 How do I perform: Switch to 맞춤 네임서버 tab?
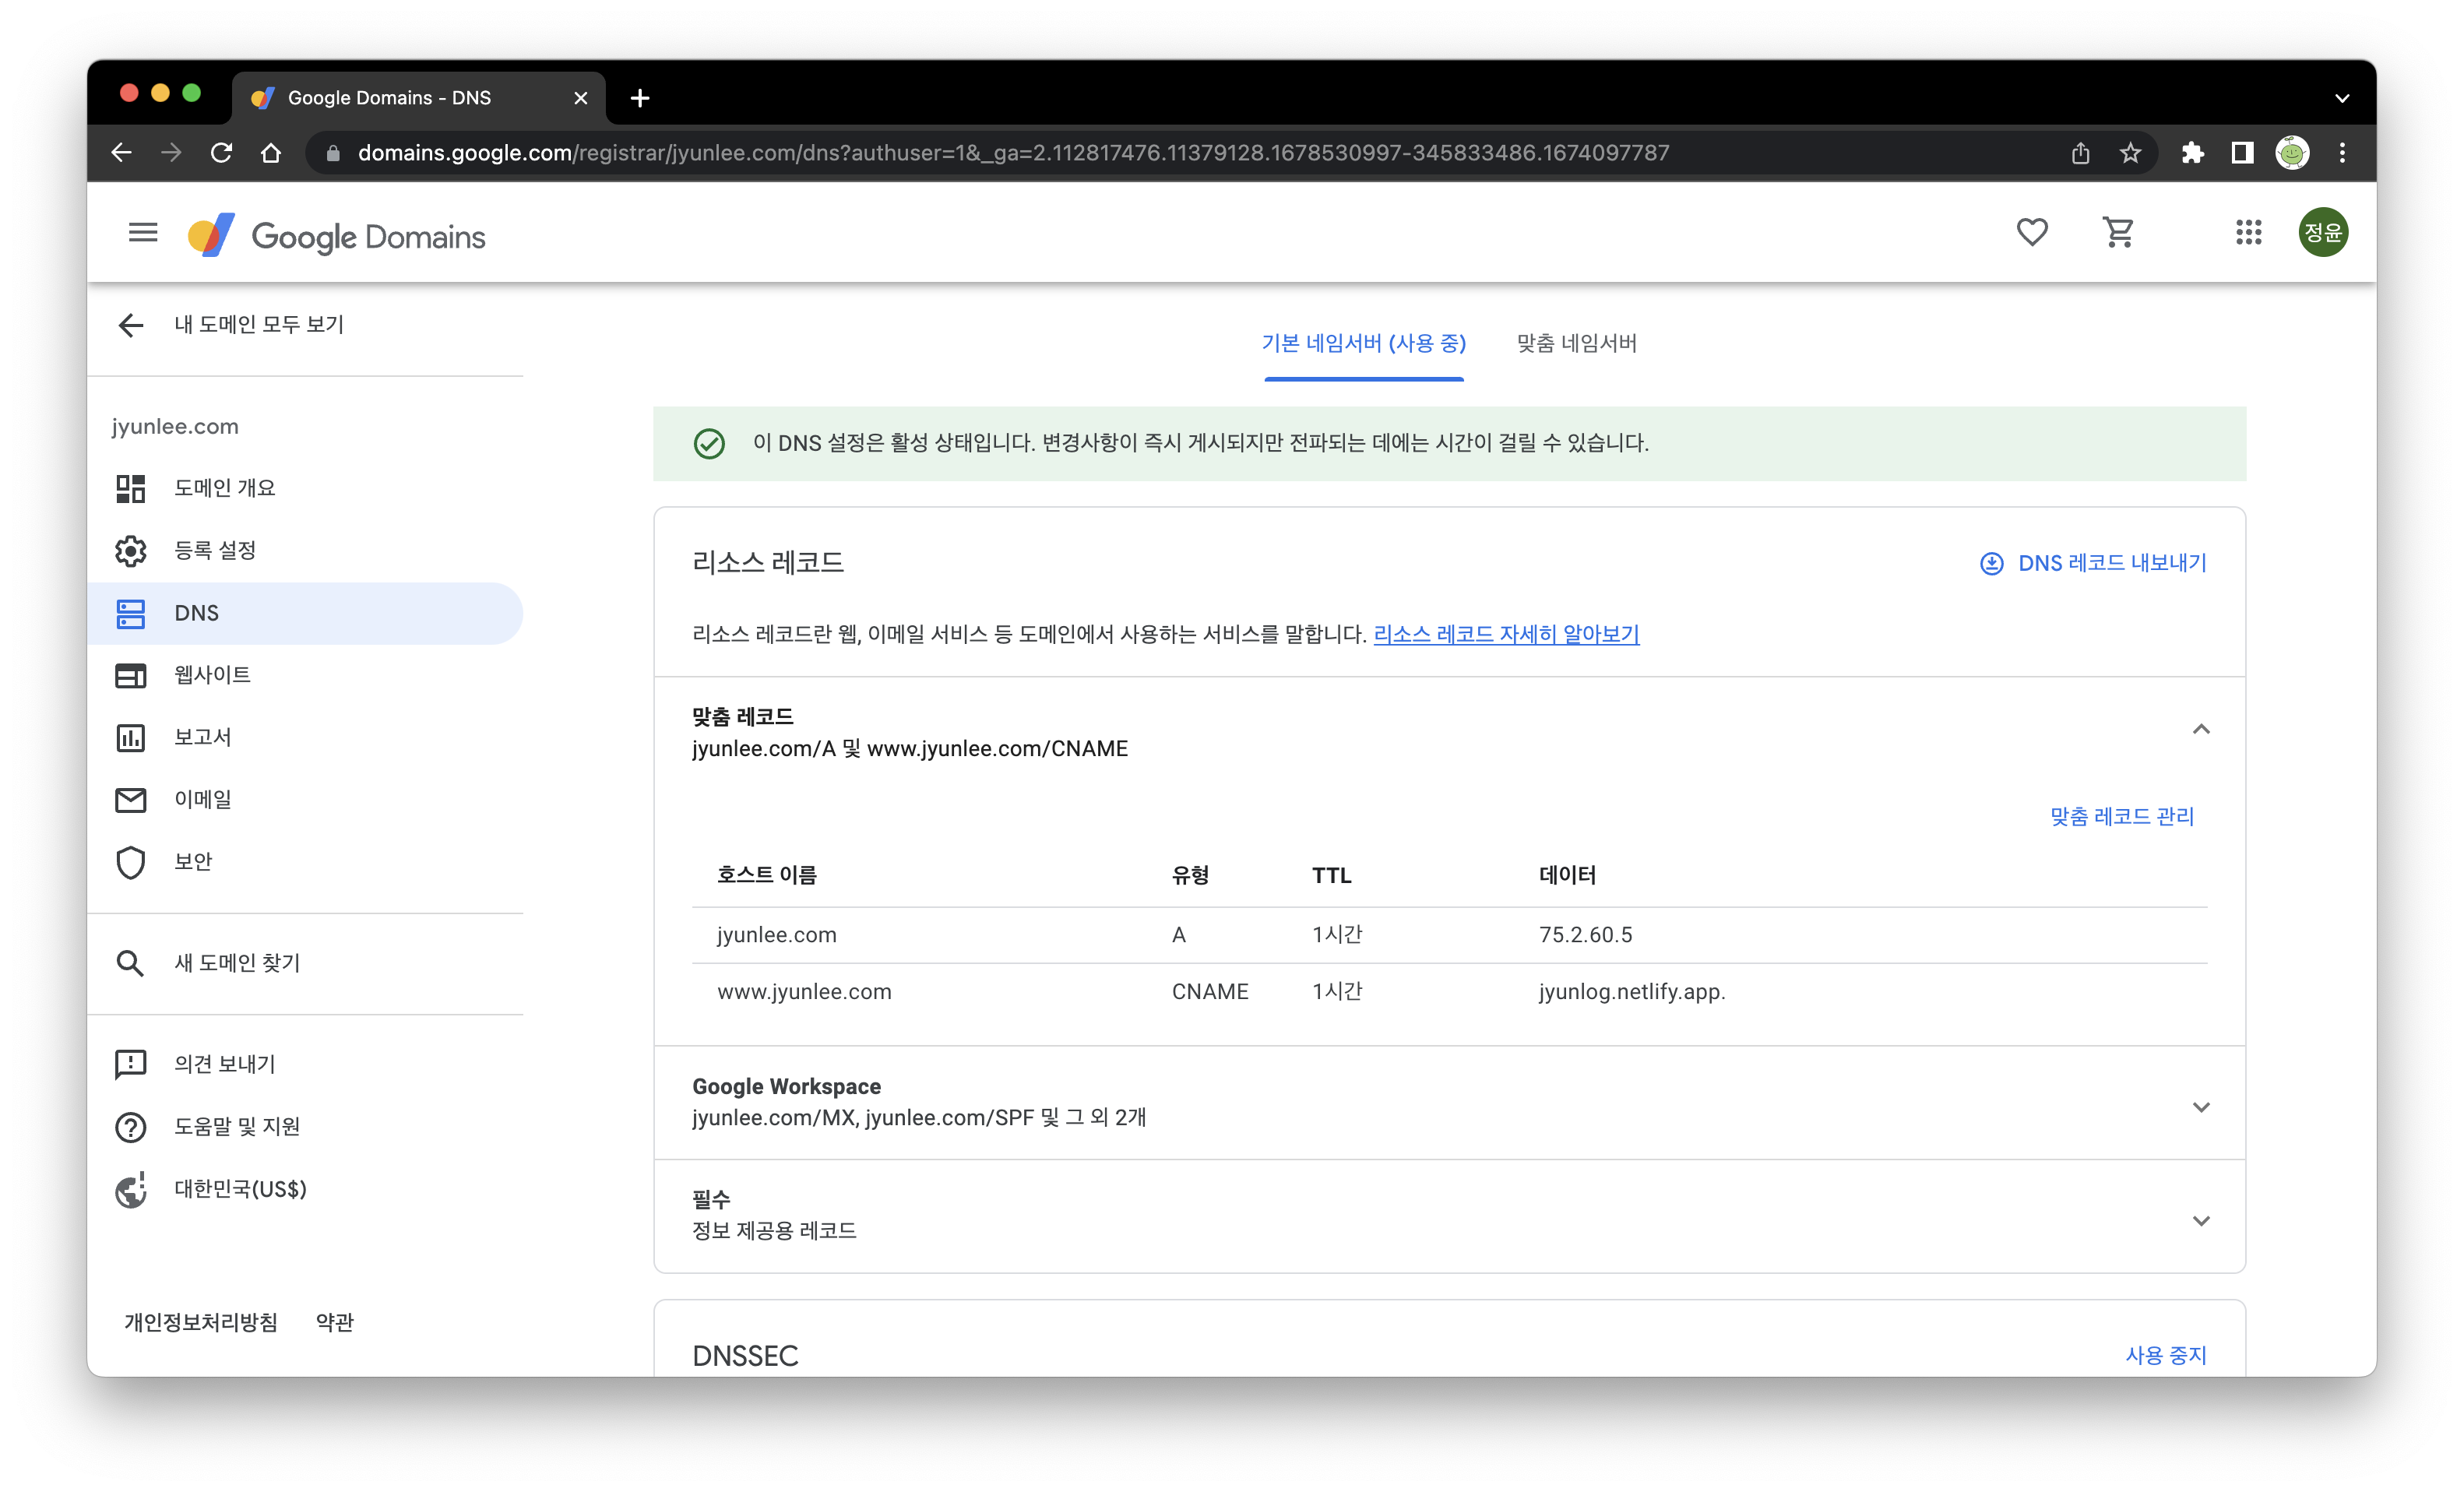tap(1576, 343)
